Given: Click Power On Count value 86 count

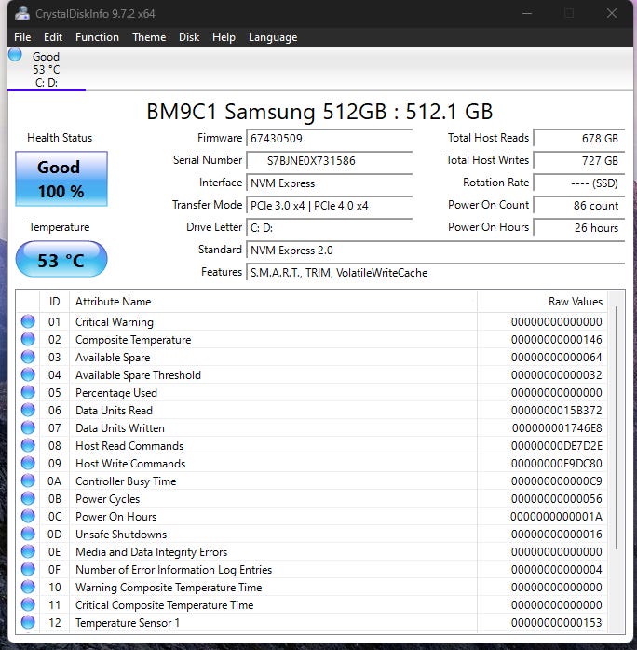Looking at the screenshot, I should pos(578,205).
